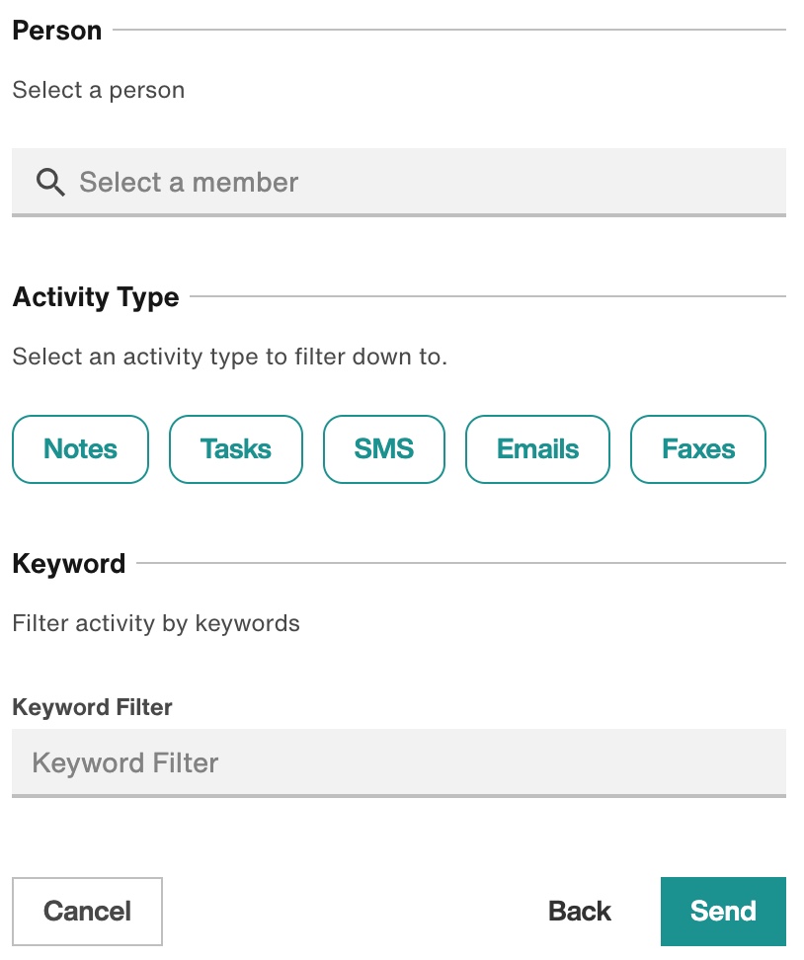Click the magnifying glass search icon

50,183
